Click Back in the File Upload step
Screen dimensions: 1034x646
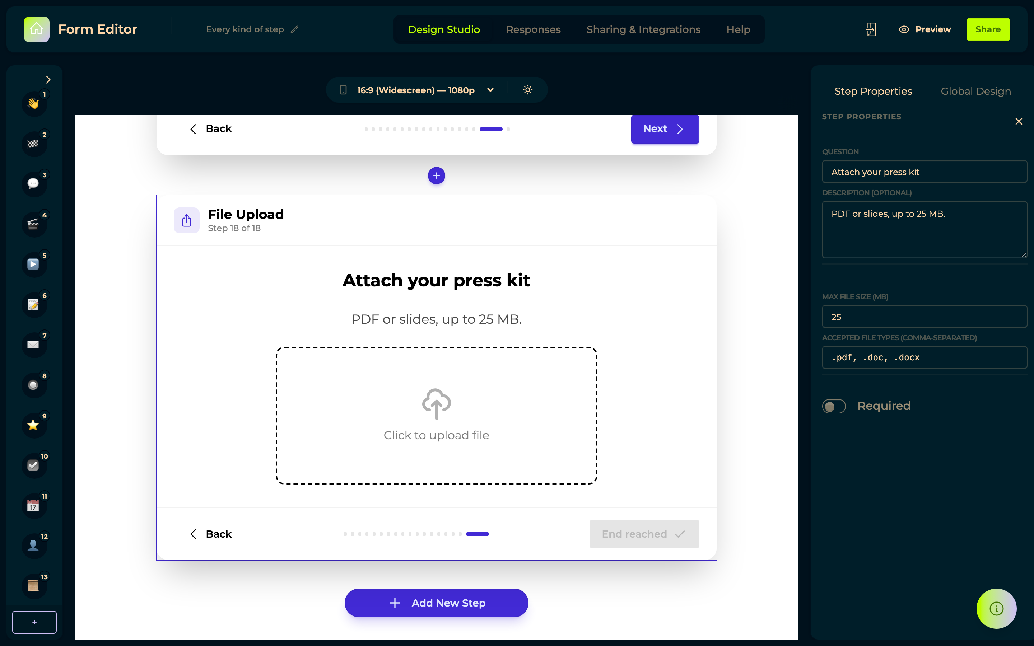(x=211, y=534)
